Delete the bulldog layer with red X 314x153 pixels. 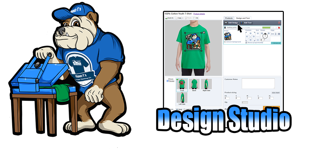click(279, 27)
